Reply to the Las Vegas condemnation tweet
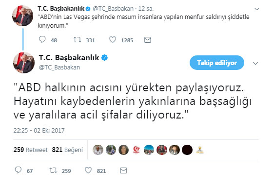 [42, 39]
